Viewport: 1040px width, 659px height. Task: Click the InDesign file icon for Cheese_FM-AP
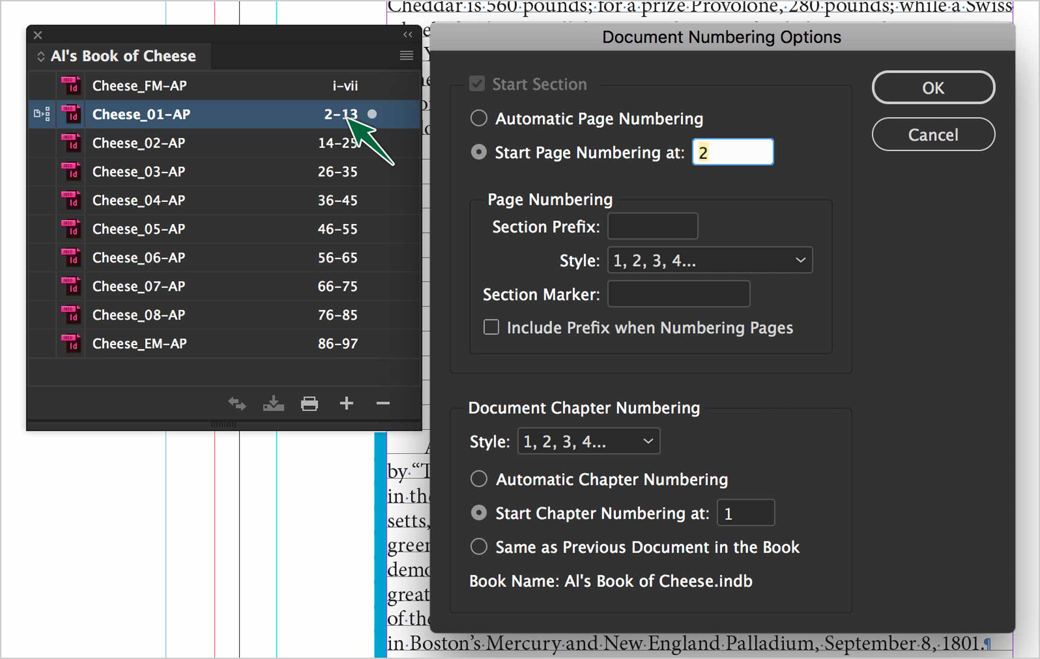(71, 85)
